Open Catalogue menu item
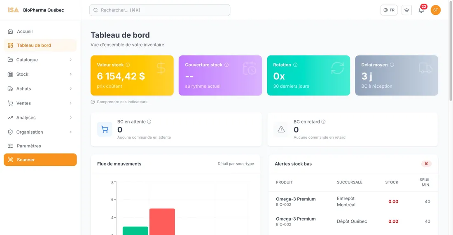Screen dimensions: 453x235 (x=40, y=60)
